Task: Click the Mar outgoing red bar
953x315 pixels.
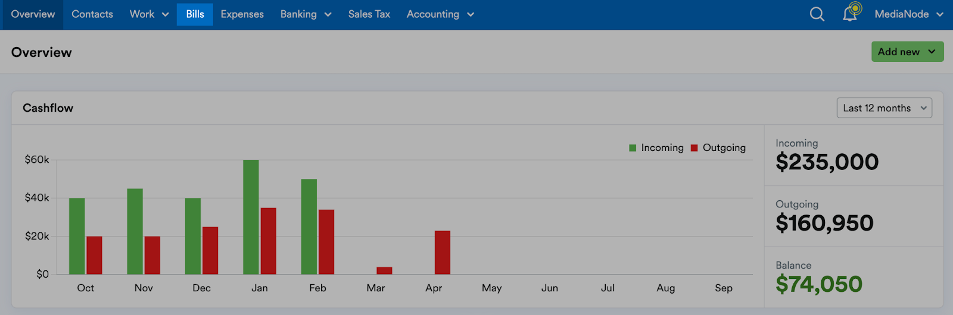Action: [384, 270]
